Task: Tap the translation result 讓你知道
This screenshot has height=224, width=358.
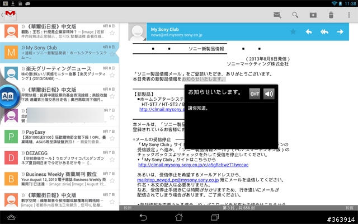Action: coord(198,108)
